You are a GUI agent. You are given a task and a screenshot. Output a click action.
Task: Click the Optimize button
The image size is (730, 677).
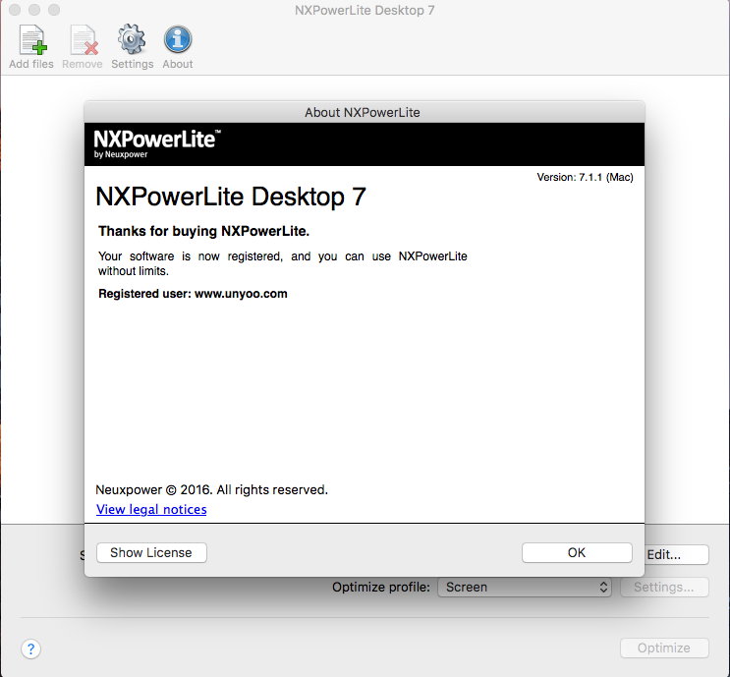pos(664,649)
